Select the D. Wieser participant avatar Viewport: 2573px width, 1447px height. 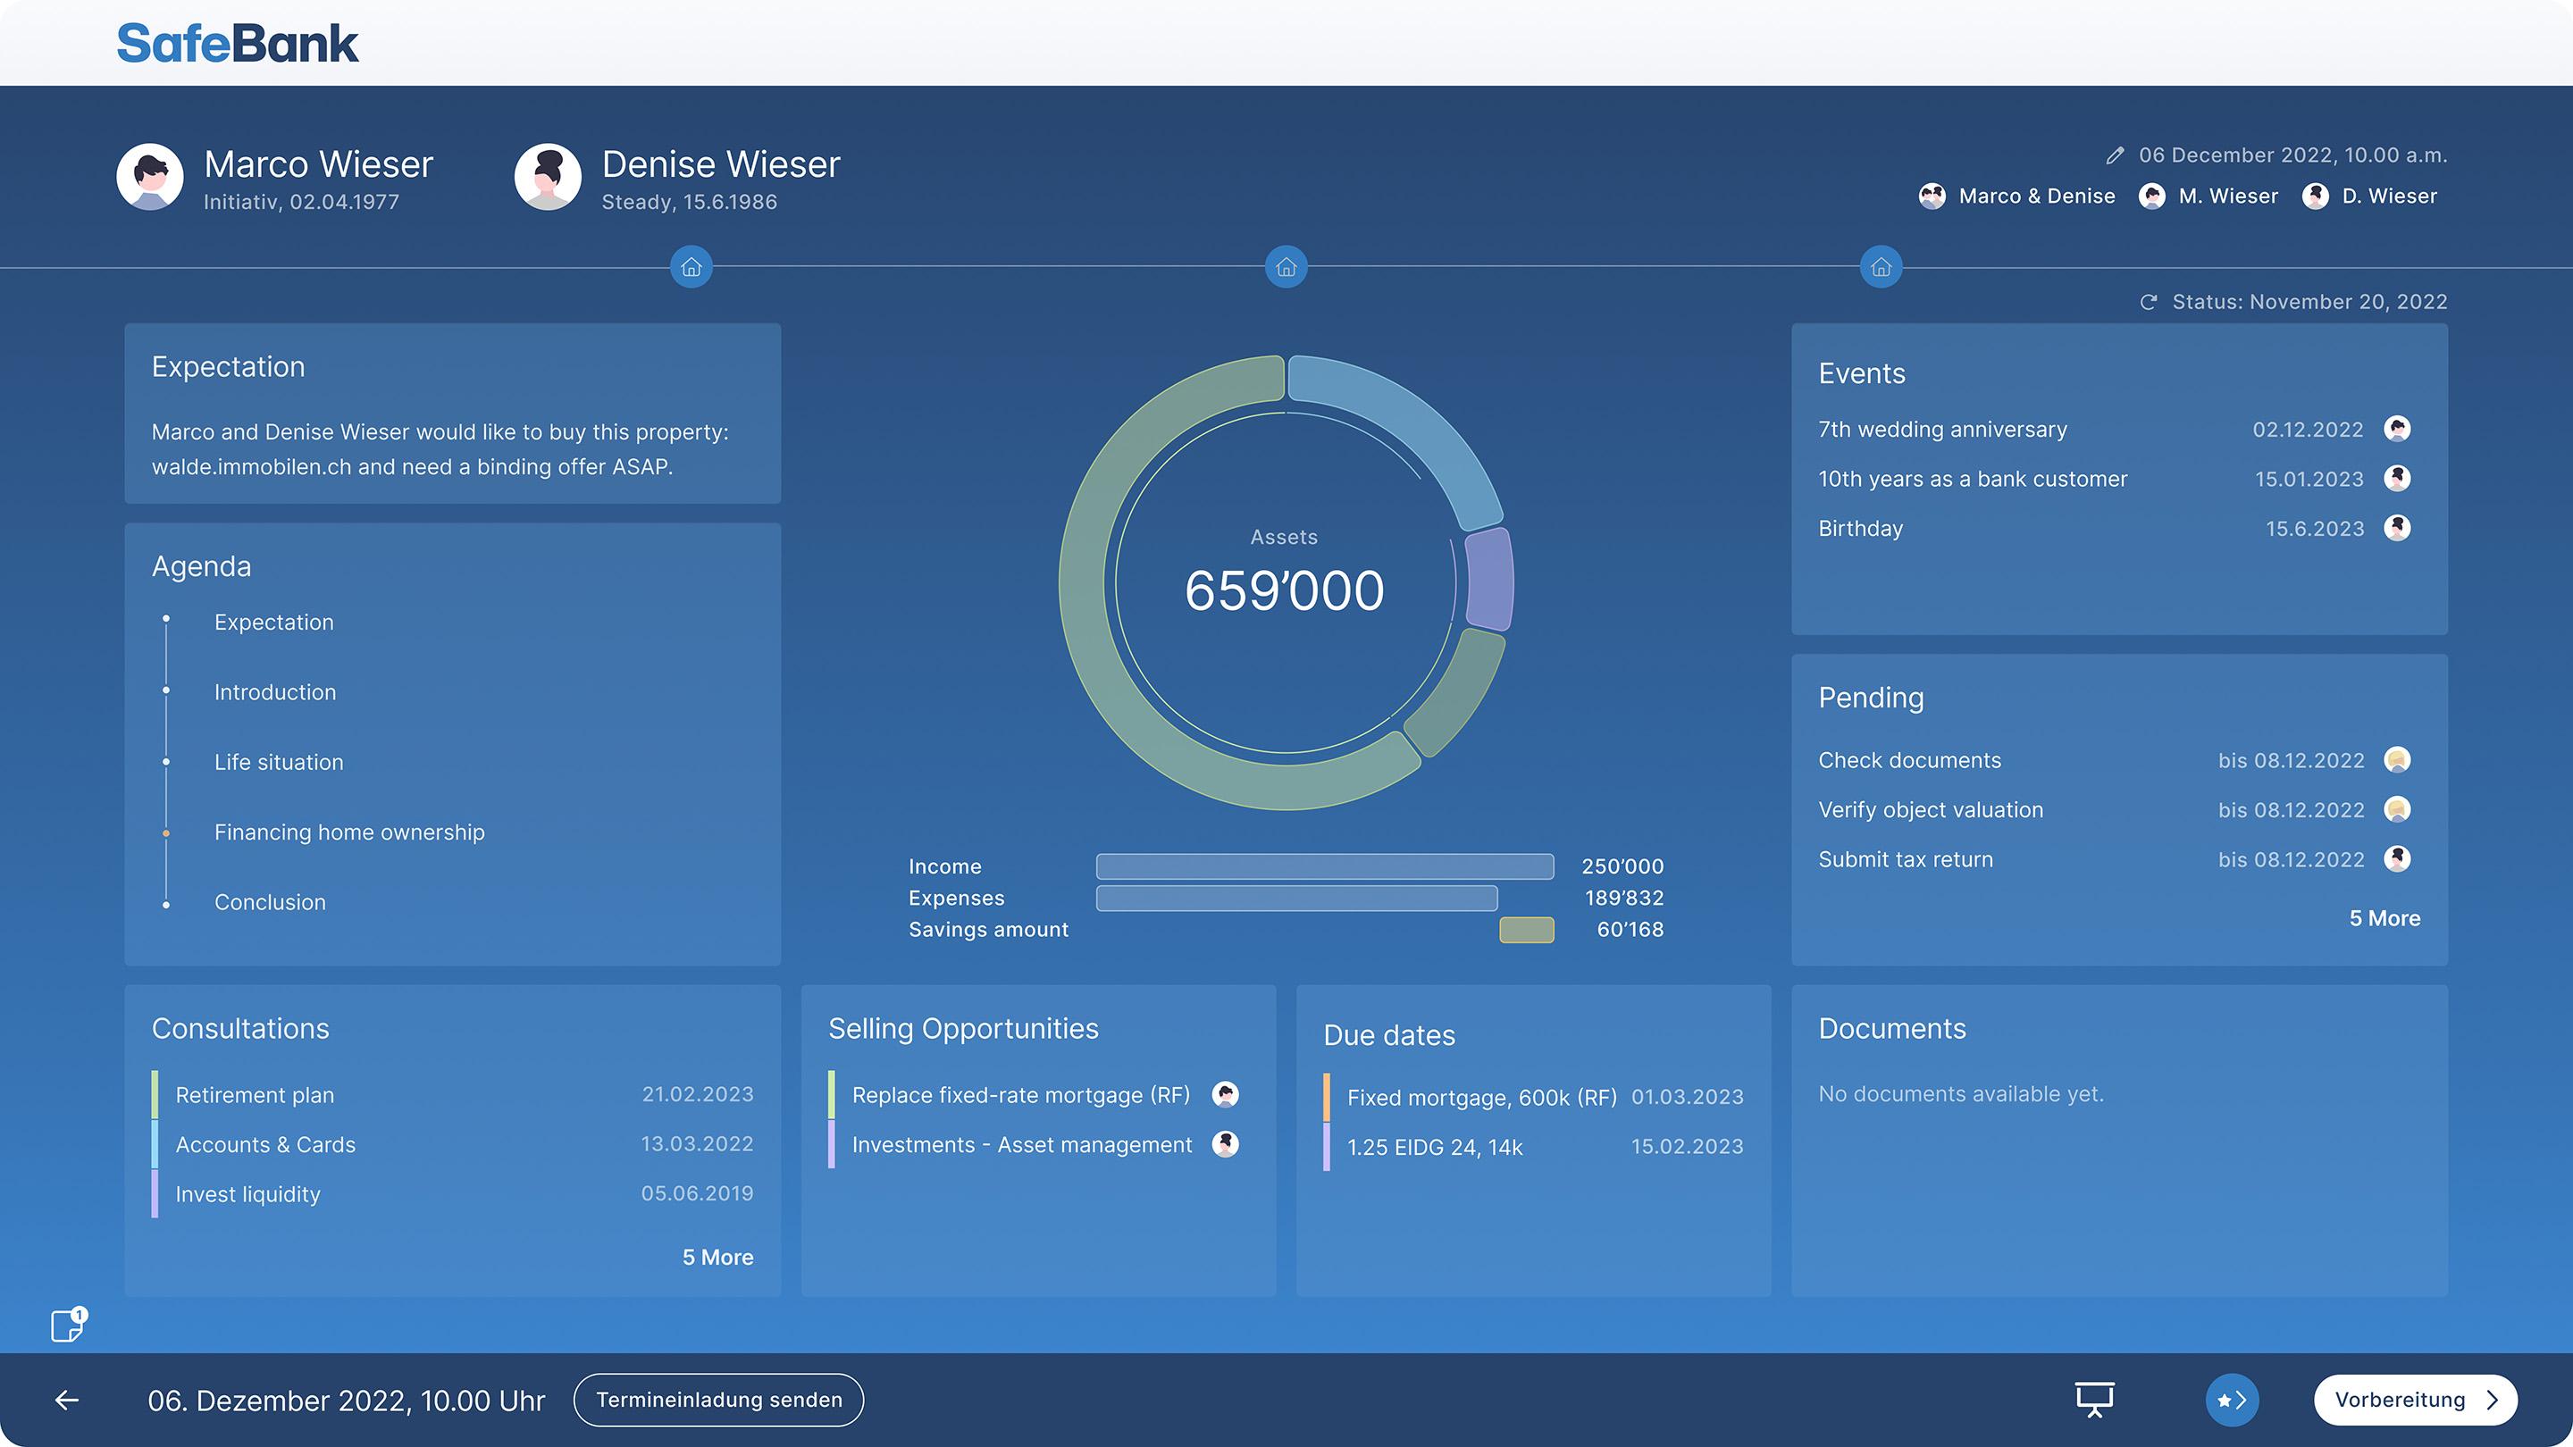(2316, 196)
